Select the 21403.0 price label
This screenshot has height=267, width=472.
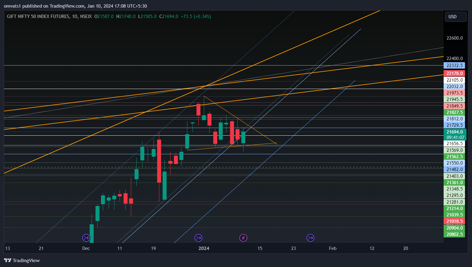coord(454,176)
